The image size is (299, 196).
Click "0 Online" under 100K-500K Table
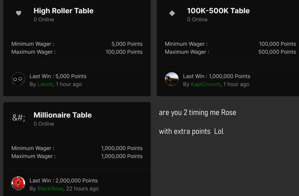coord(197,19)
